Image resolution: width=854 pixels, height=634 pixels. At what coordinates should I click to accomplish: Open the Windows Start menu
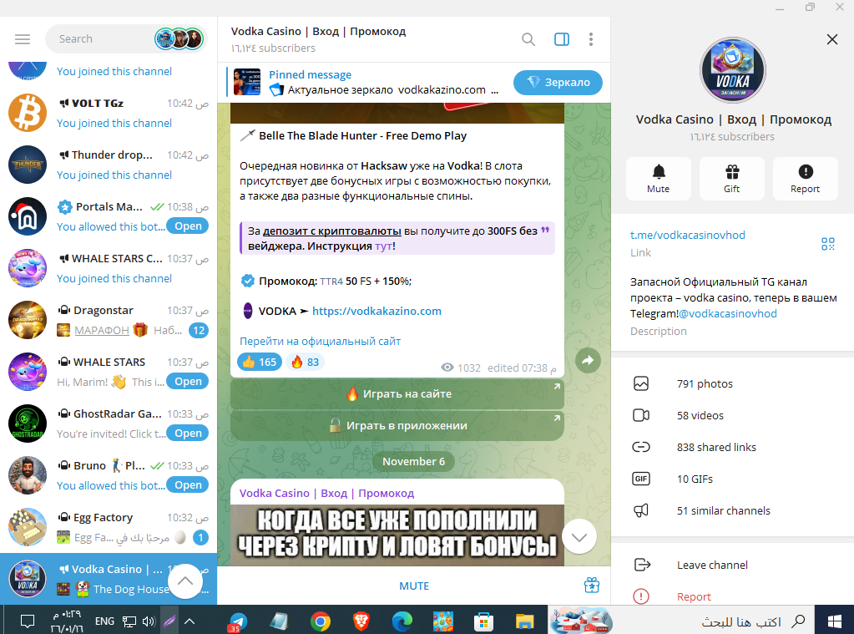point(835,621)
